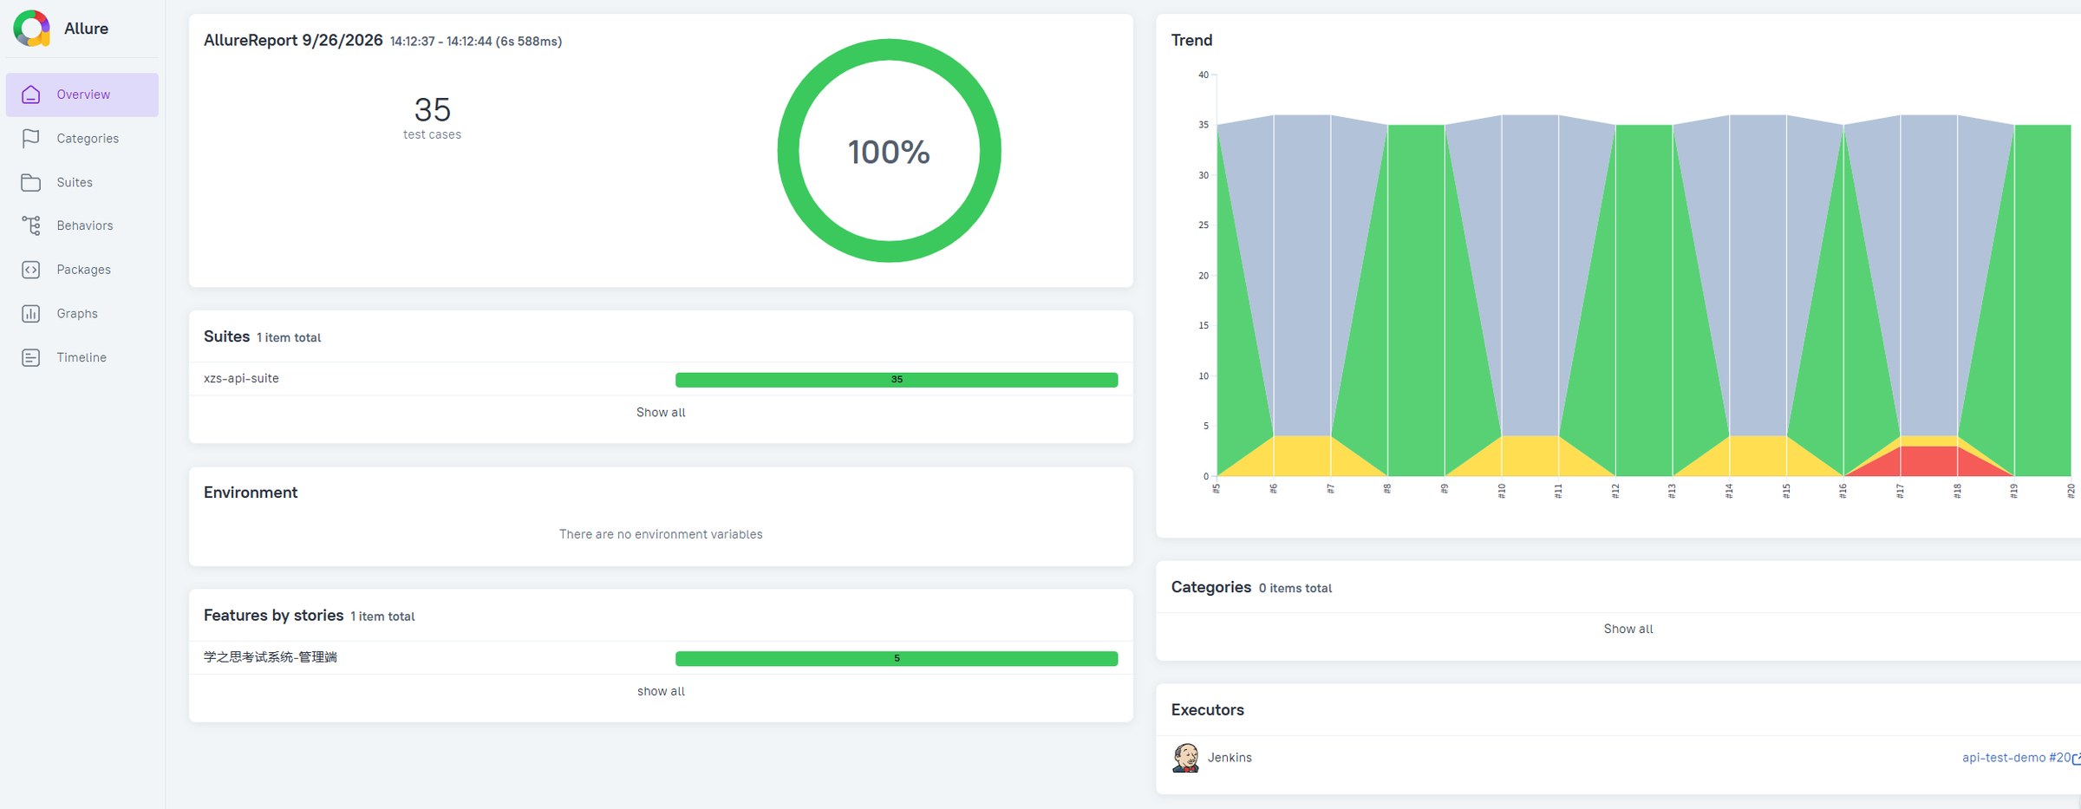The width and height of the screenshot is (2081, 809).
Task: Open the 学之思考试系统-管理端 feature row
Action: 661,658
